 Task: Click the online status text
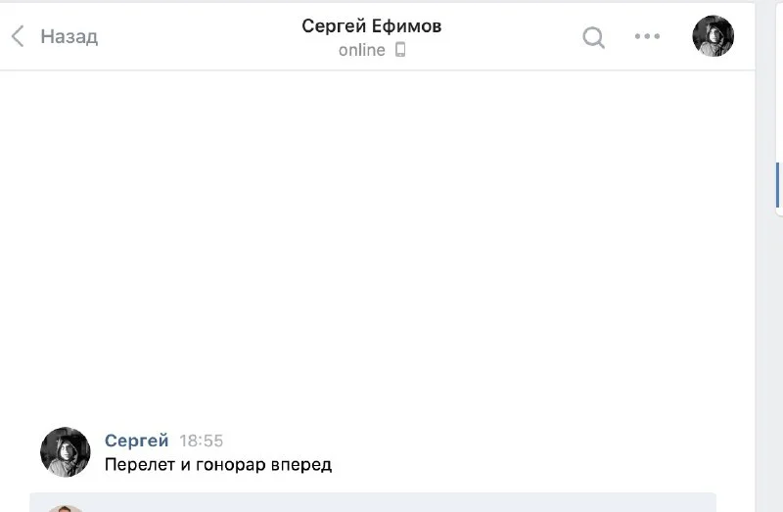click(x=361, y=51)
